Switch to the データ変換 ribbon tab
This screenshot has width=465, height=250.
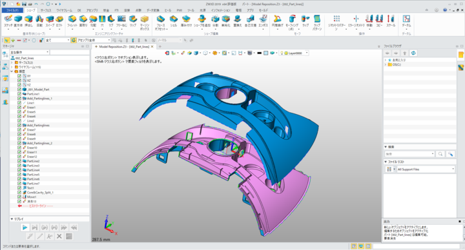pos(153,10)
